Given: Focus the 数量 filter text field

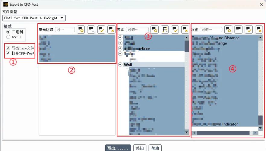Looking at the screenshot, I should pos(211,30).
